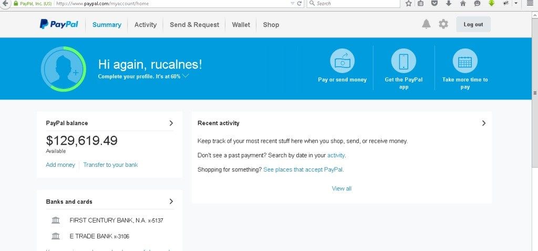The height and width of the screenshot is (251, 538).
Task: Expand the PayPal balance arrow
Action: [171, 123]
